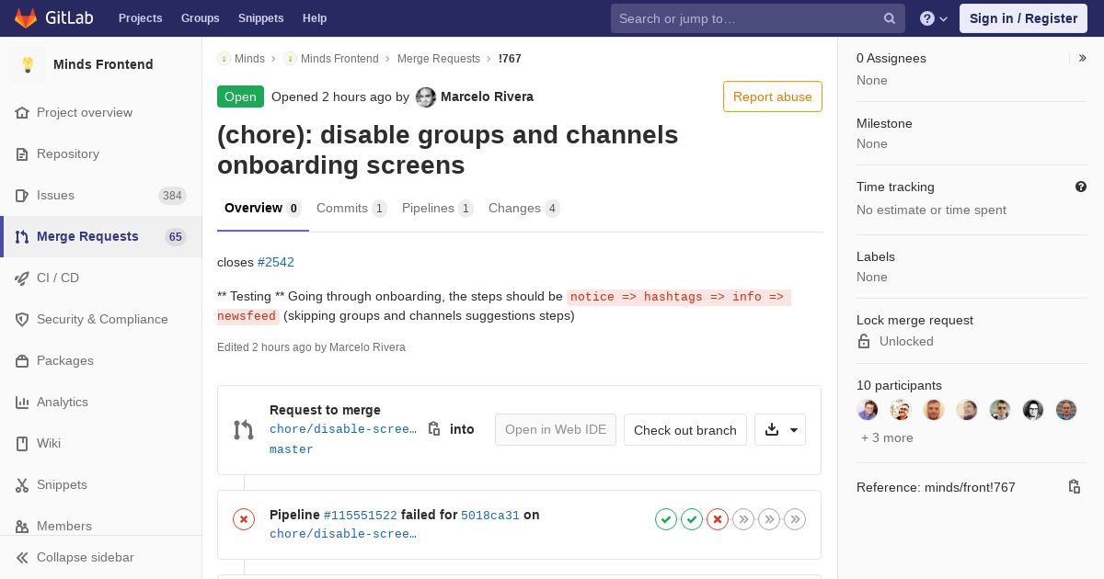Switch to the Commits tab
The image size is (1104, 579).
point(351,209)
